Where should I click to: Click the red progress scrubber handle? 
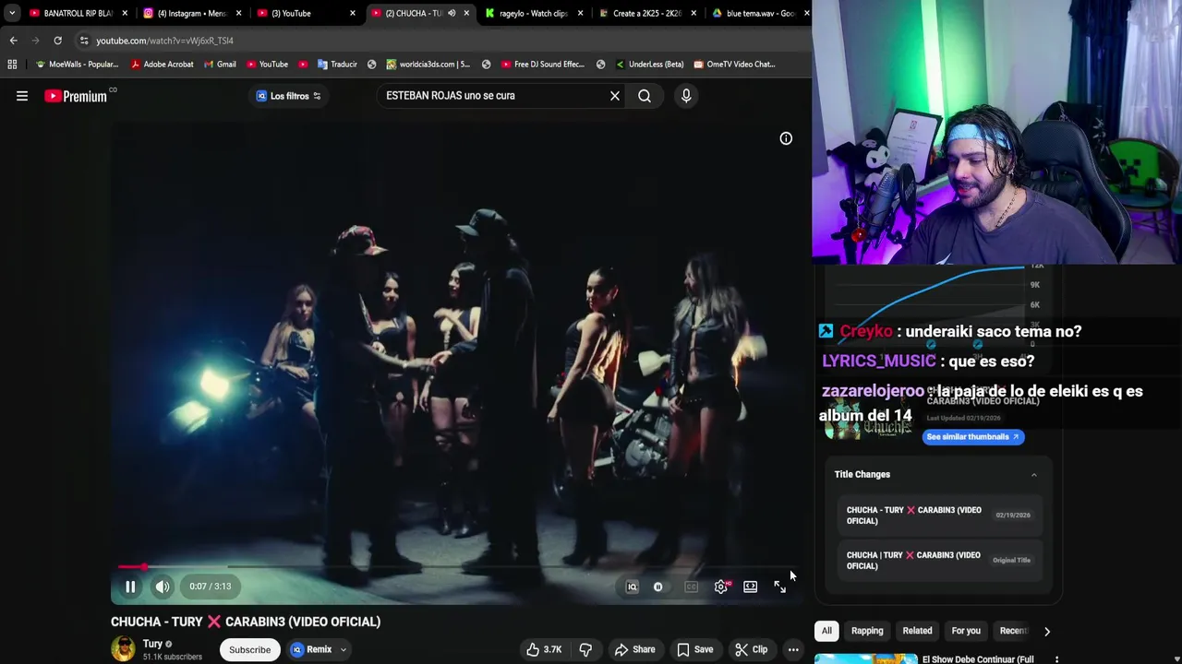click(x=144, y=567)
